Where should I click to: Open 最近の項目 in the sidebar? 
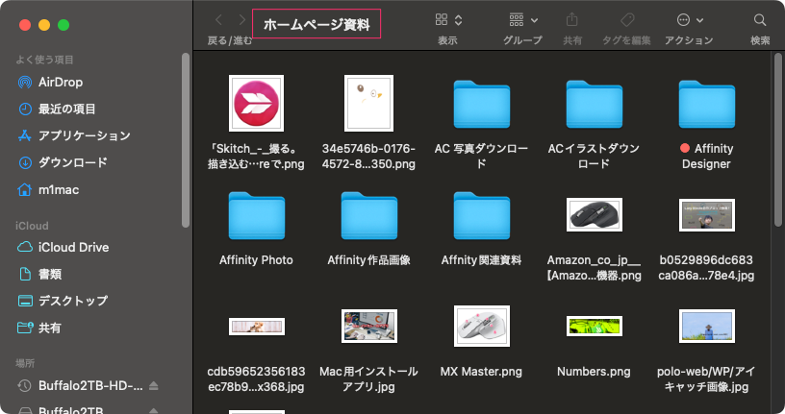click(x=66, y=109)
